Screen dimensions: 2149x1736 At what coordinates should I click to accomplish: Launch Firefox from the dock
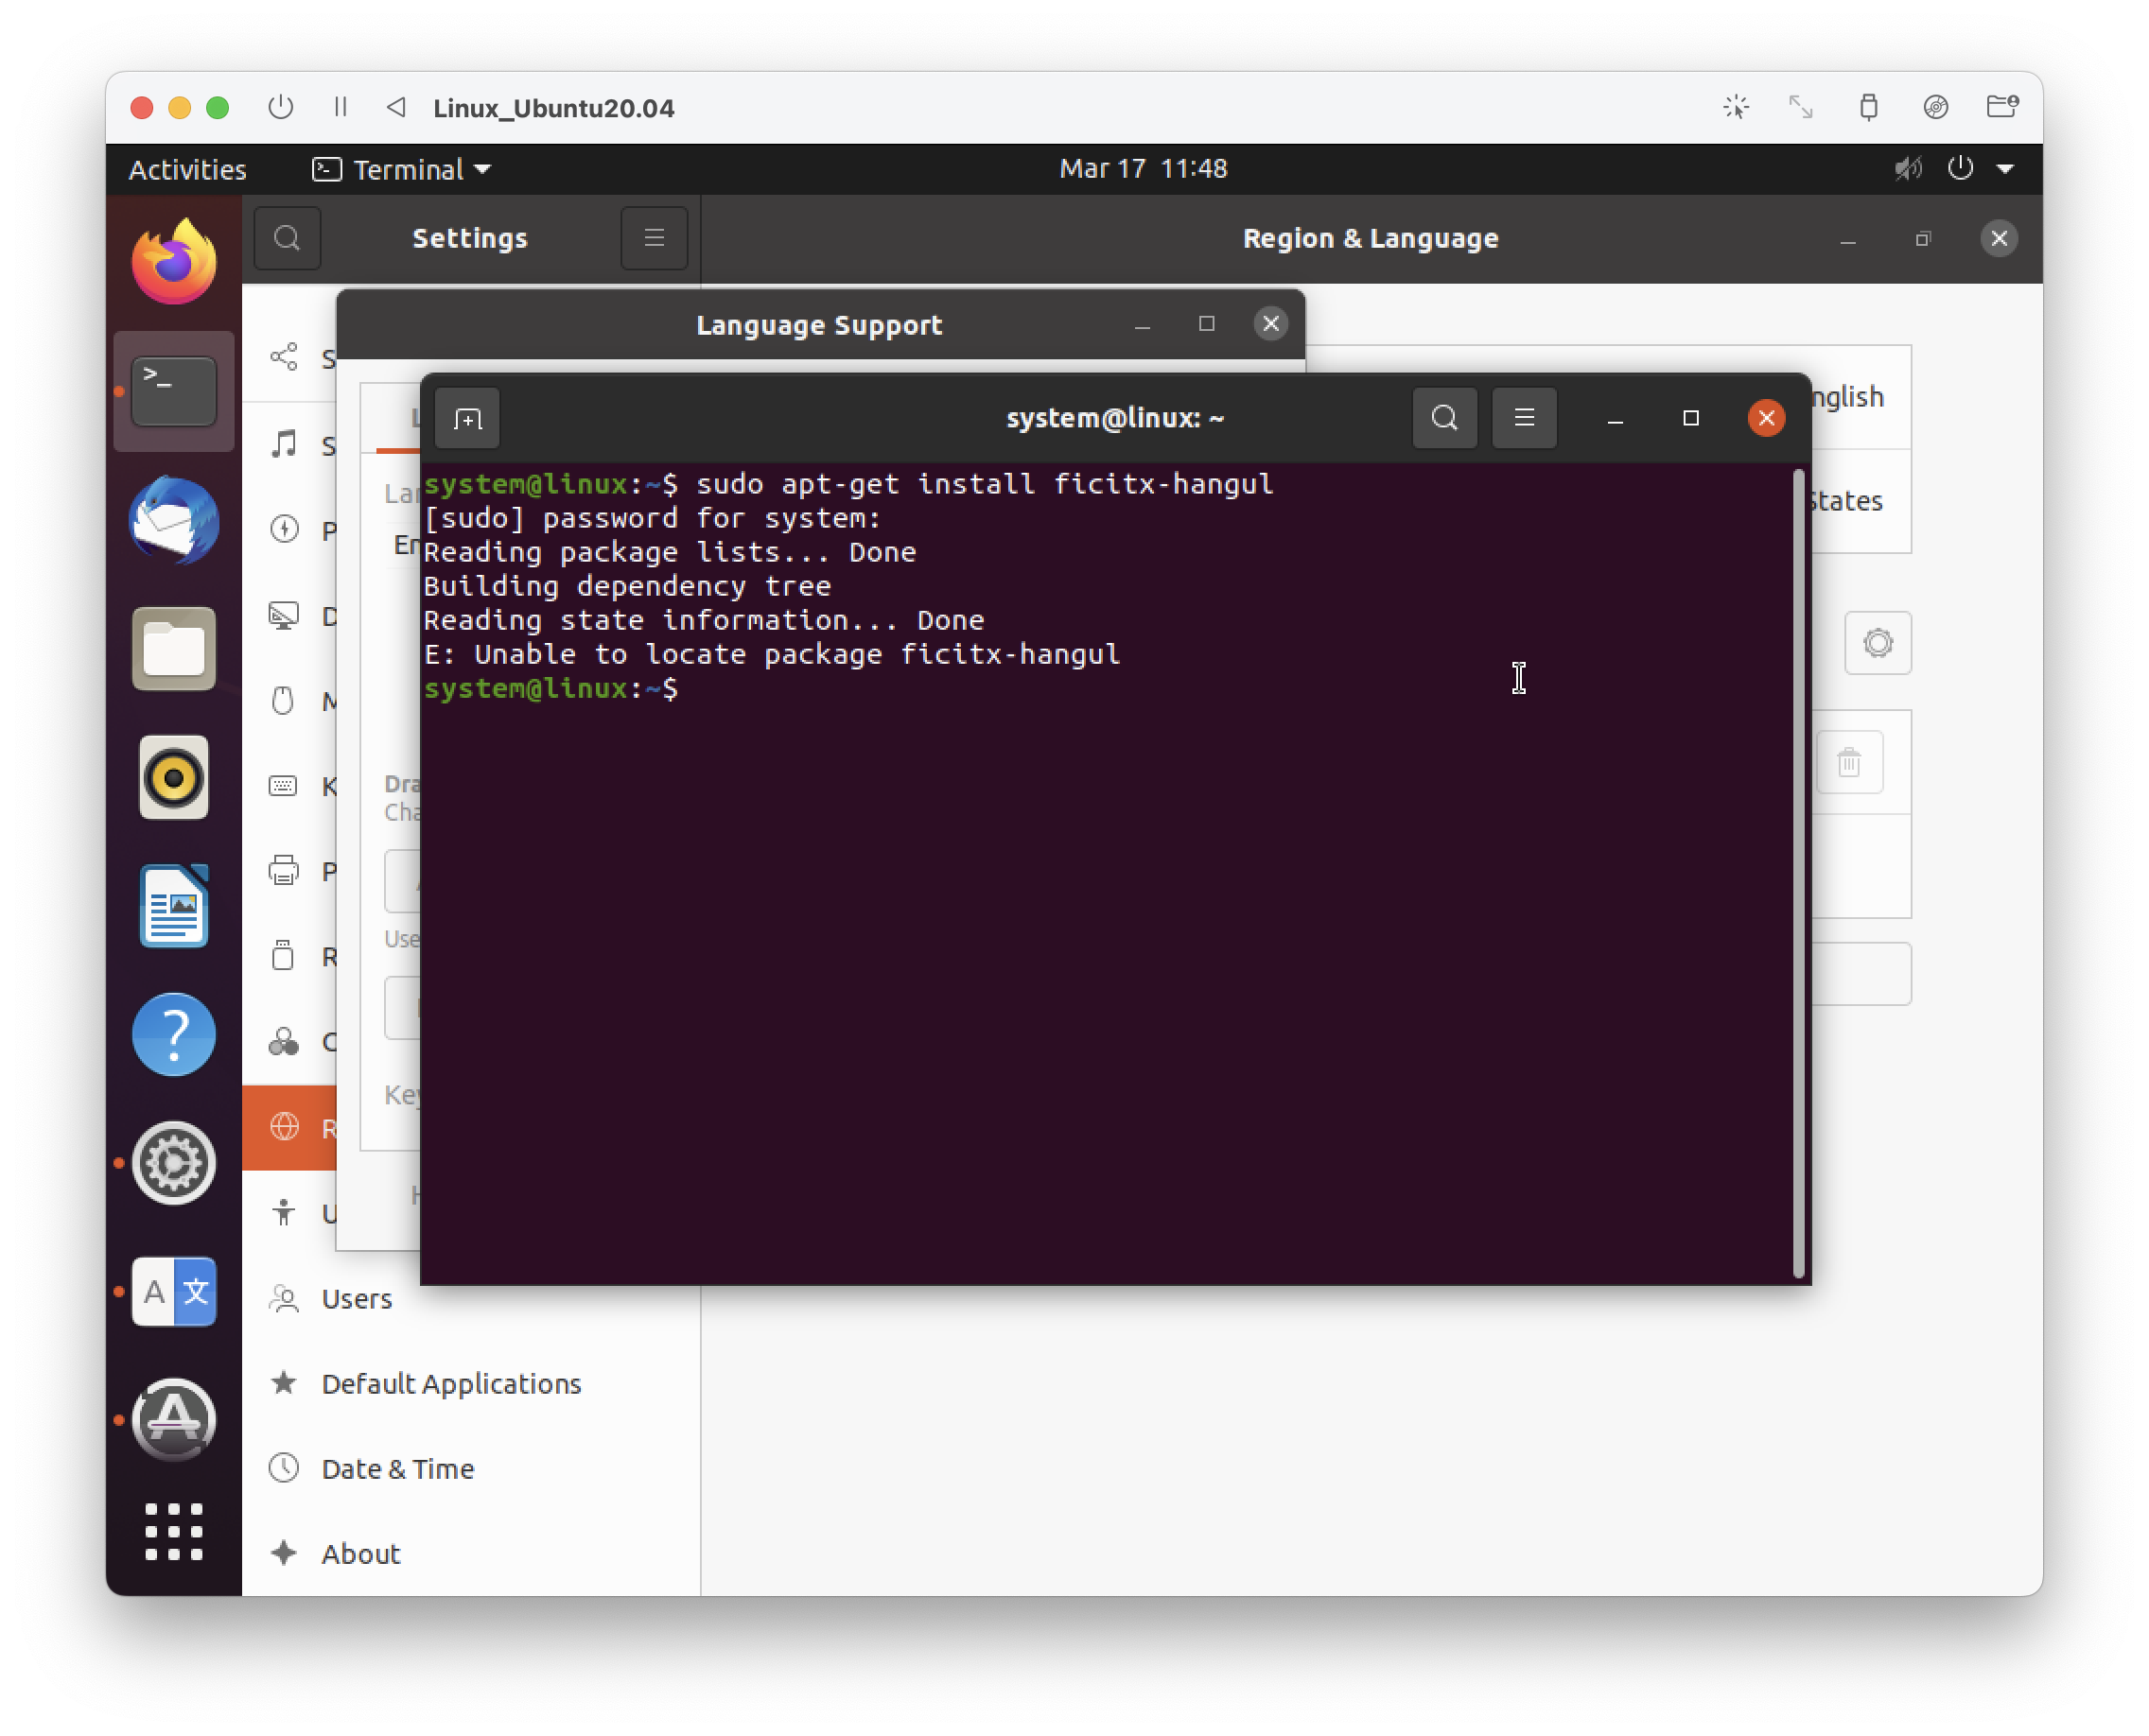tap(174, 263)
